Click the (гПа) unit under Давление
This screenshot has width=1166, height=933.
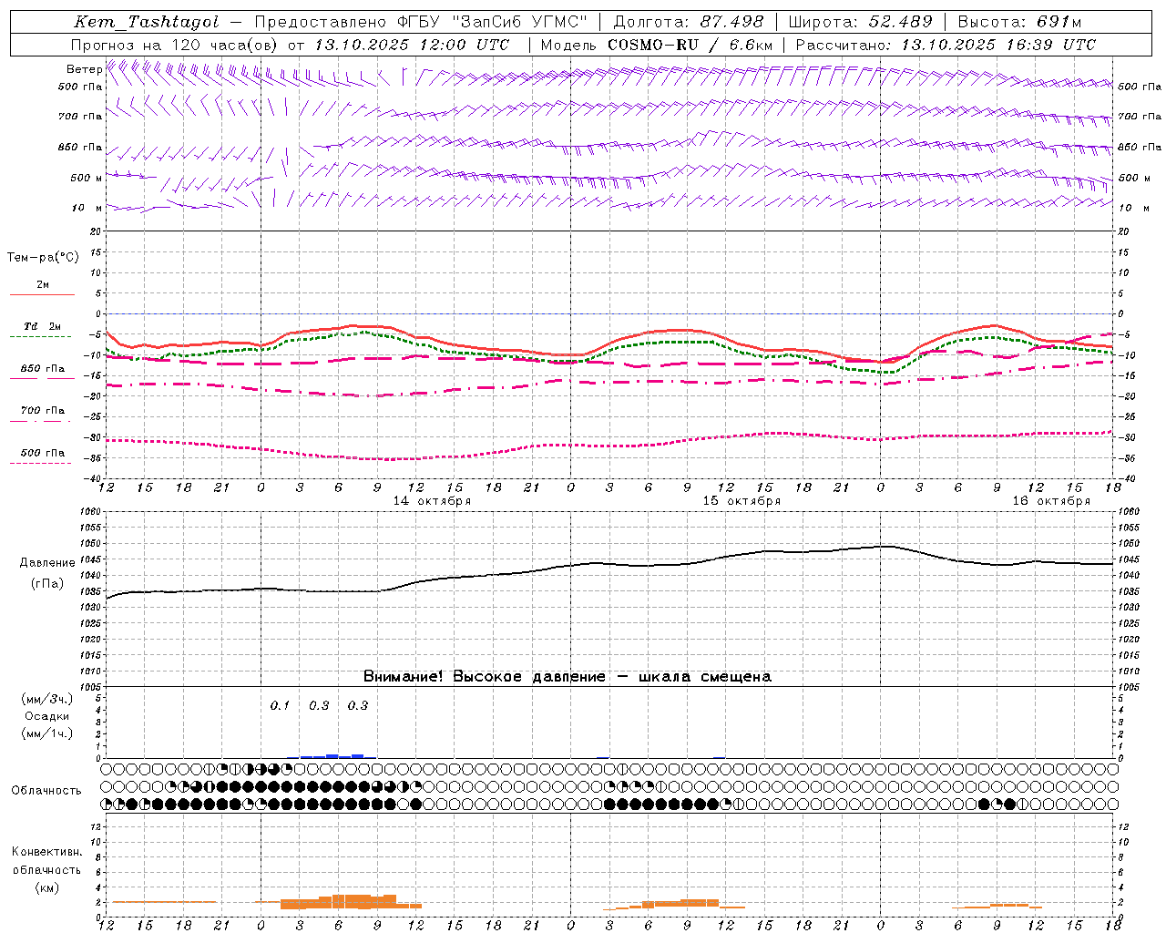[47, 584]
